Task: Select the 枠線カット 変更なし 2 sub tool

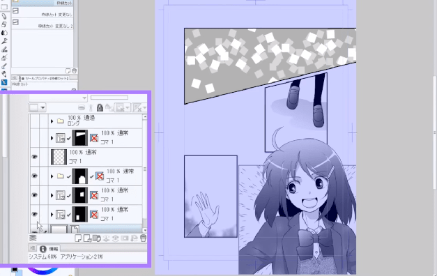Action: [43, 24]
